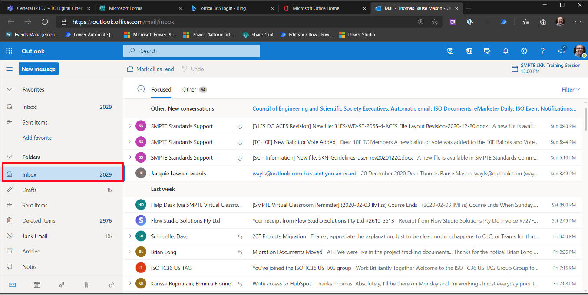Open the To Do checkmark icon
The image size is (588, 295).
pos(111,285)
